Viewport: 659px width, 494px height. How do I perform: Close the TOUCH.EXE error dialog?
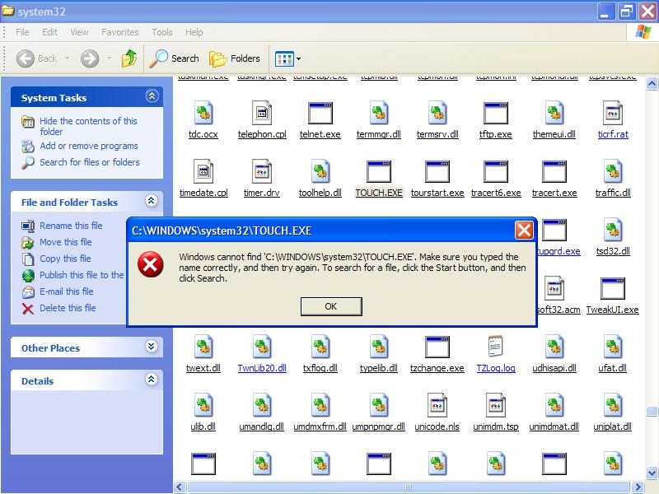524,231
